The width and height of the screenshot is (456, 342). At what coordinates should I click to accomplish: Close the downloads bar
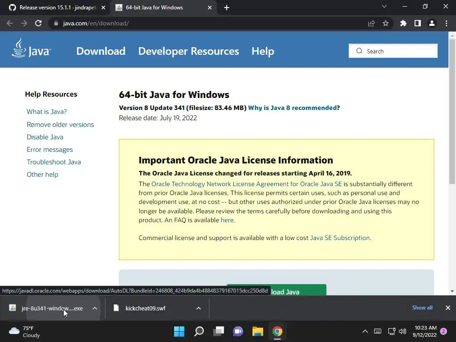coord(448,308)
